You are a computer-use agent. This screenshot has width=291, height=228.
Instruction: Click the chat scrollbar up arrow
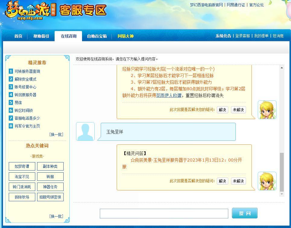coord(282,68)
